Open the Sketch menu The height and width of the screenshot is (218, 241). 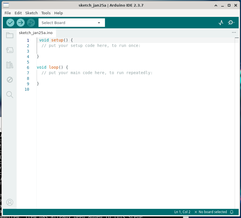click(31, 13)
